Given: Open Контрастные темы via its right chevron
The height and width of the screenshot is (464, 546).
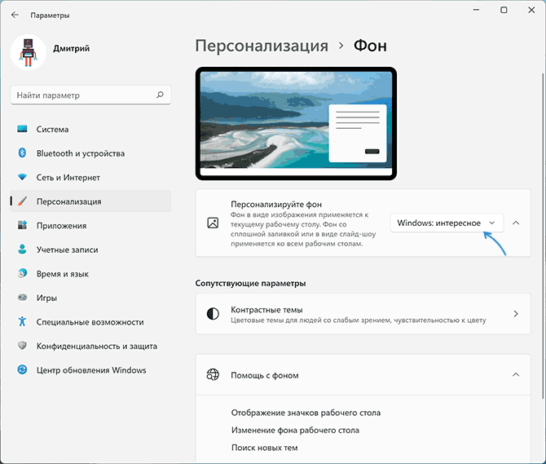Looking at the screenshot, I should [516, 314].
